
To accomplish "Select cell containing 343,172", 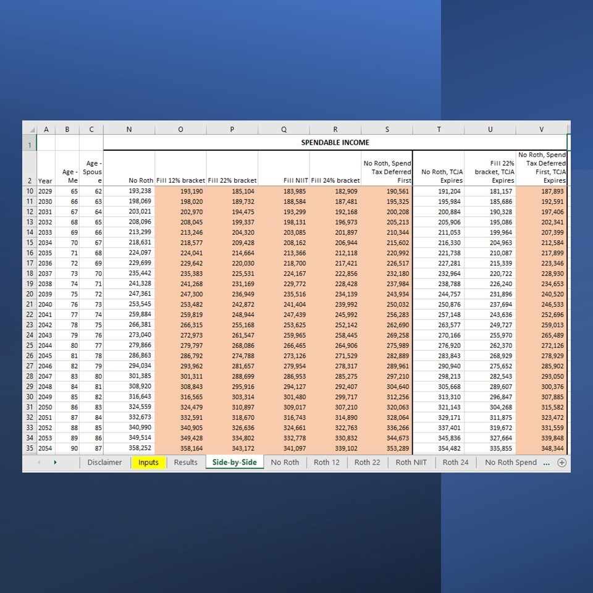I will (x=232, y=448).
